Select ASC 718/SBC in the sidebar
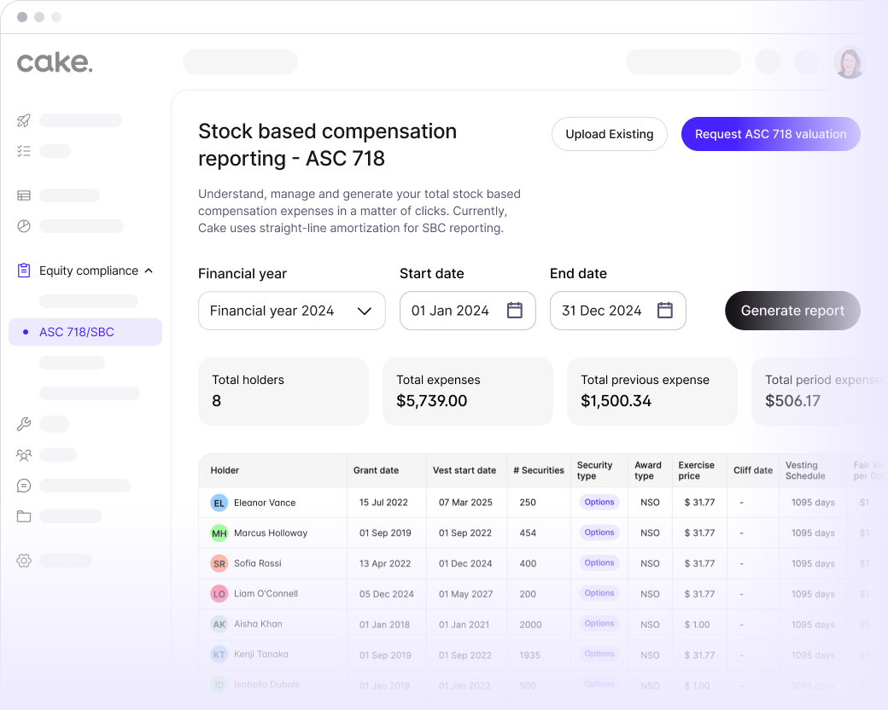The image size is (888, 710). [75, 331]
